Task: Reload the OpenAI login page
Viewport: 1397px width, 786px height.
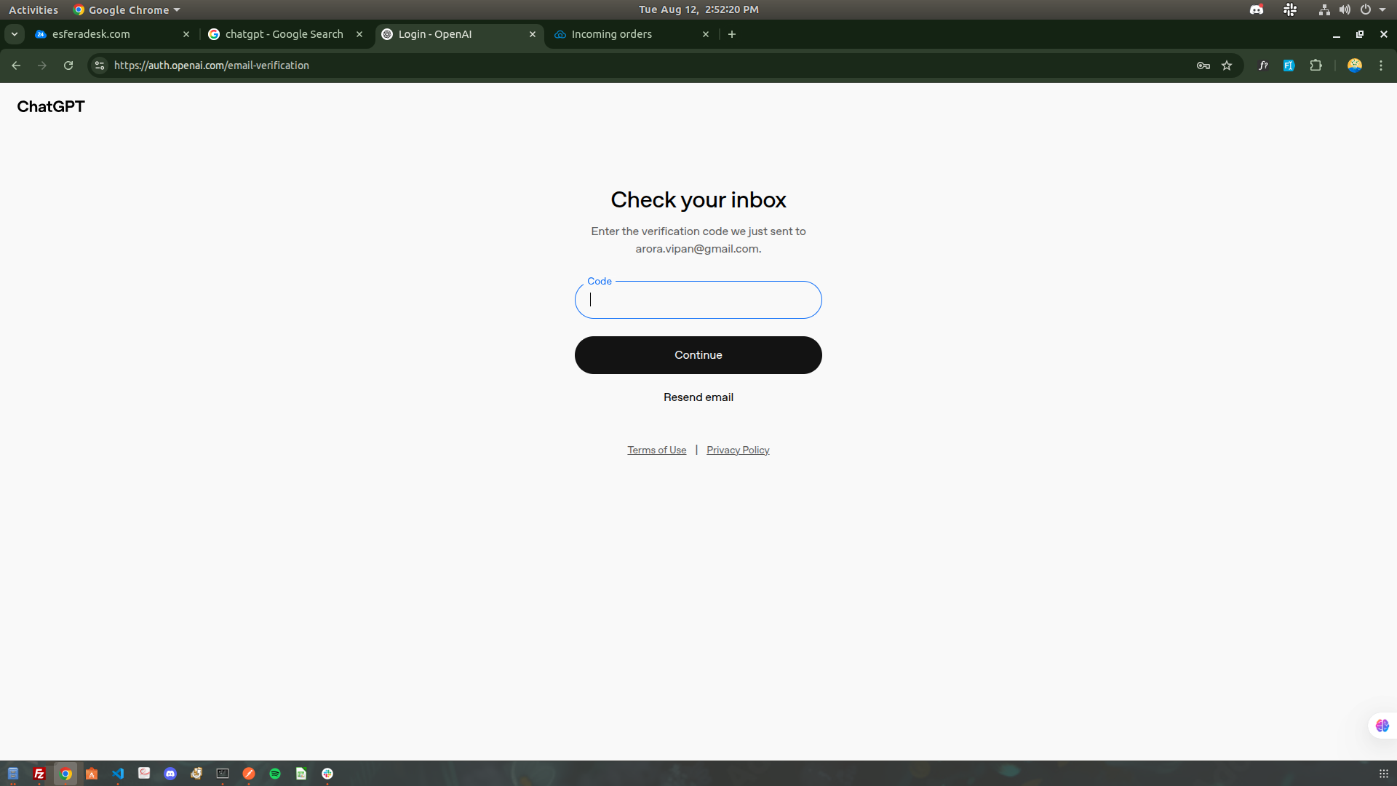Action: (68, 65)
